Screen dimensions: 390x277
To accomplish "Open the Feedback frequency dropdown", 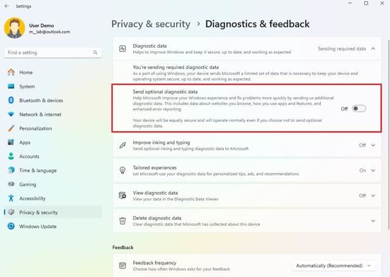I will click(335, 265).
